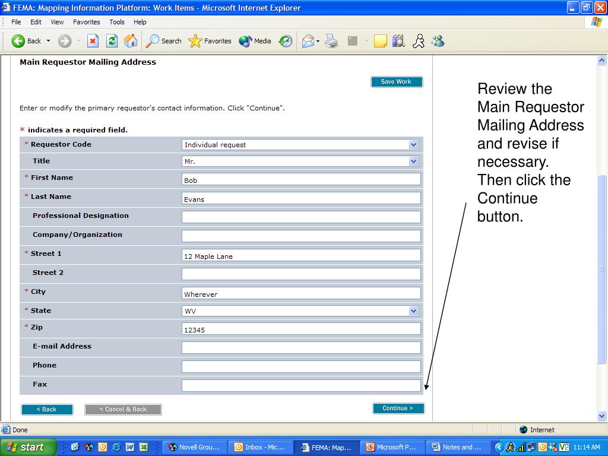Screen dimensions: 608x456
Task: Click the First Name field containing Bob
Action: click(x=301, y=179)
